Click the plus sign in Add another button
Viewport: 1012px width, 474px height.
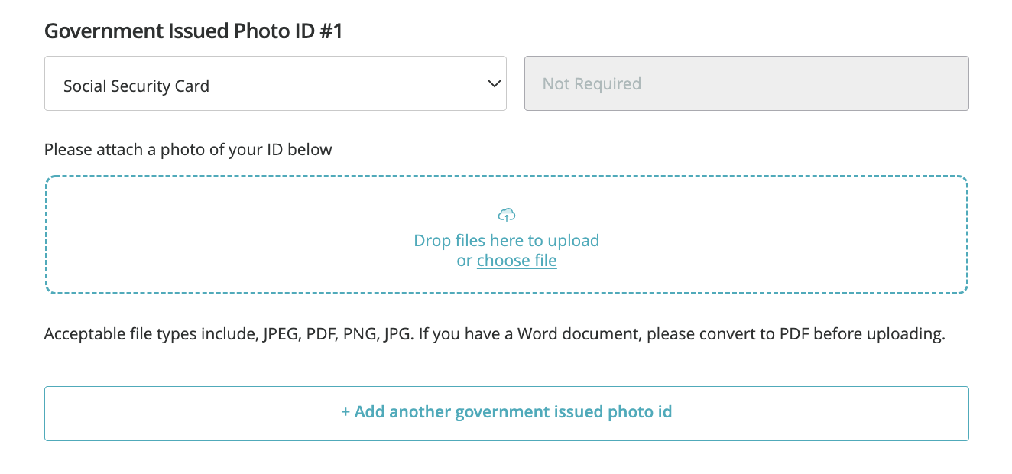tap(345, 413)
